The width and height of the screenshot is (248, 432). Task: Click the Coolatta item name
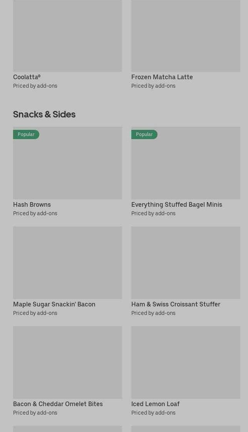click(x=27, y=77)
